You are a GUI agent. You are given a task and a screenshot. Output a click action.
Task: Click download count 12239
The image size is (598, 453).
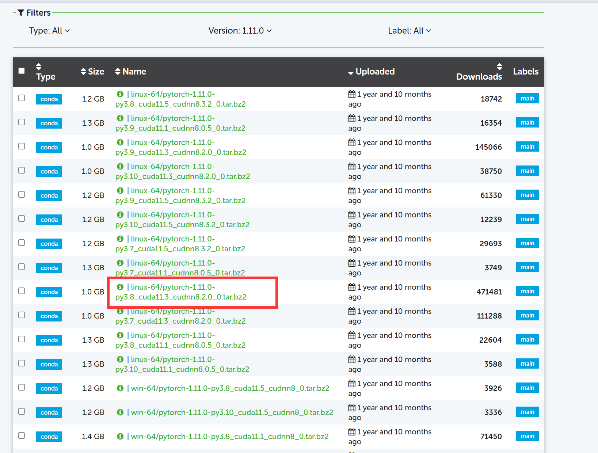[491, 220]
